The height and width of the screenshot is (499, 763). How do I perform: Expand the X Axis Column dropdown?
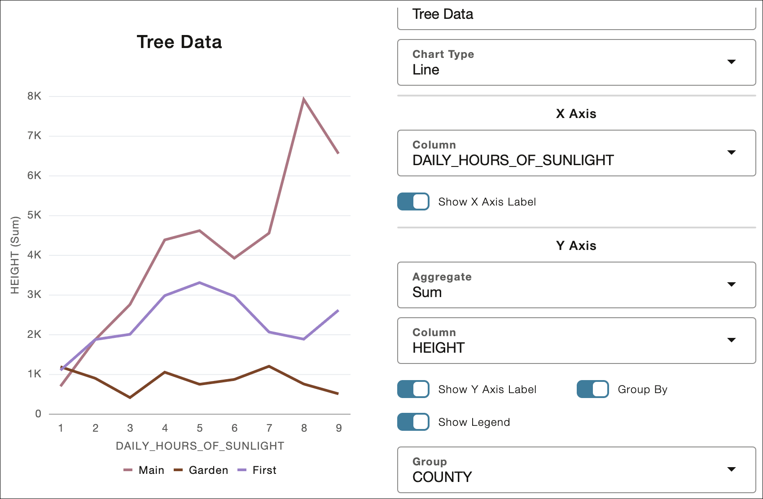tap(576, 153)
